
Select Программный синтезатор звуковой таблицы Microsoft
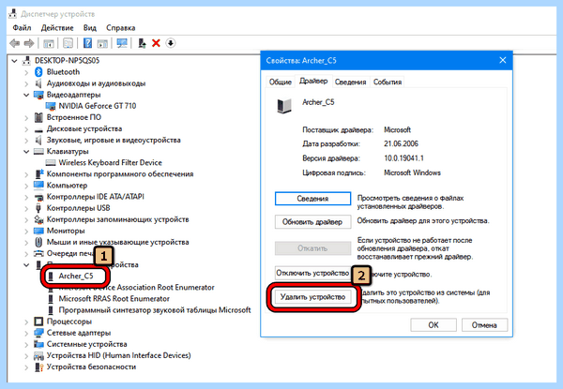(x=155, y=310)
